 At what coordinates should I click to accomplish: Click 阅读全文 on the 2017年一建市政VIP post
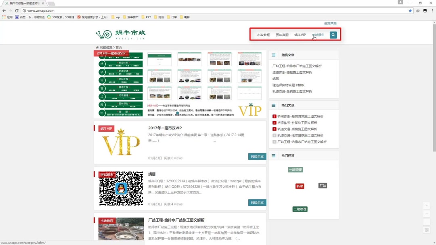(x=257, y=156)
